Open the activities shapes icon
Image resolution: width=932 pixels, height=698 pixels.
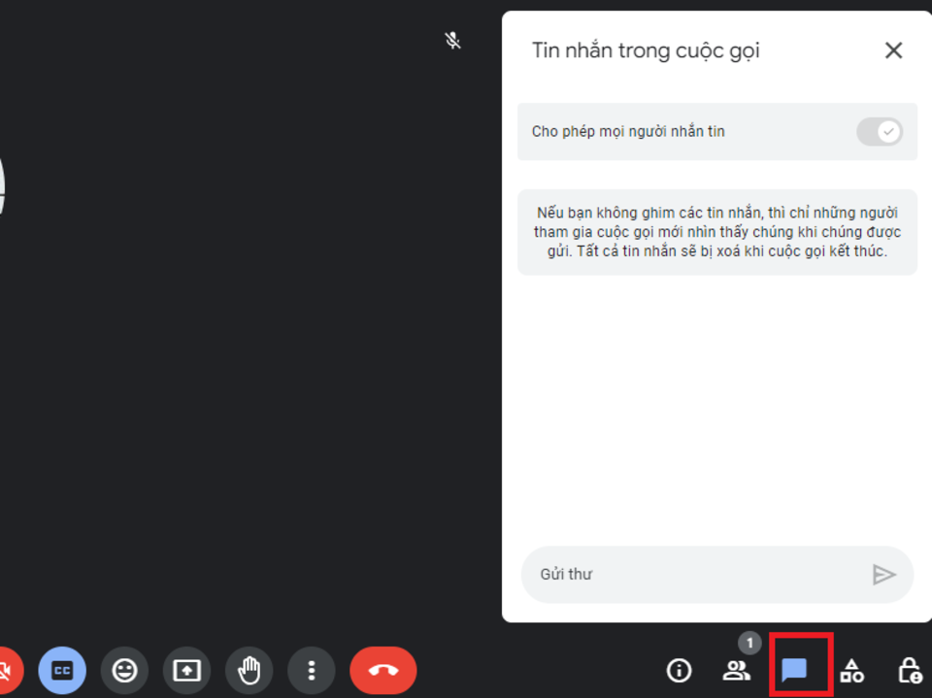[x=851, y=671]
